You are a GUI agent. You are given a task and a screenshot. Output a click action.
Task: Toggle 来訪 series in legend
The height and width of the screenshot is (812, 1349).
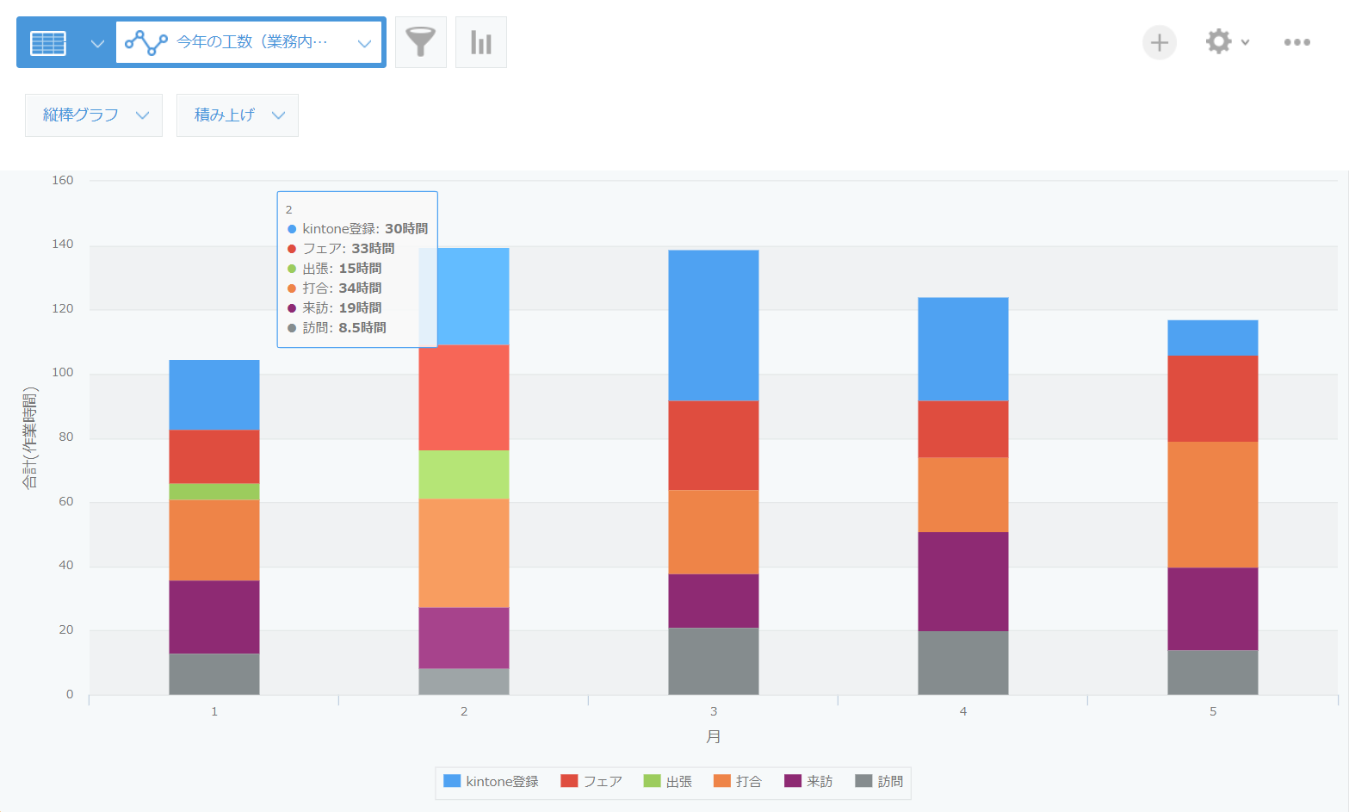(x=808, y=781)
